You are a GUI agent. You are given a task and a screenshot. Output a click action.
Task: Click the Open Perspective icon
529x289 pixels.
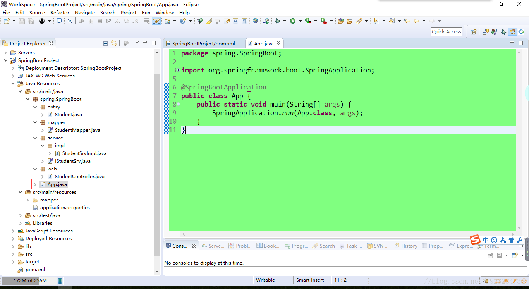tap(473, 32)
